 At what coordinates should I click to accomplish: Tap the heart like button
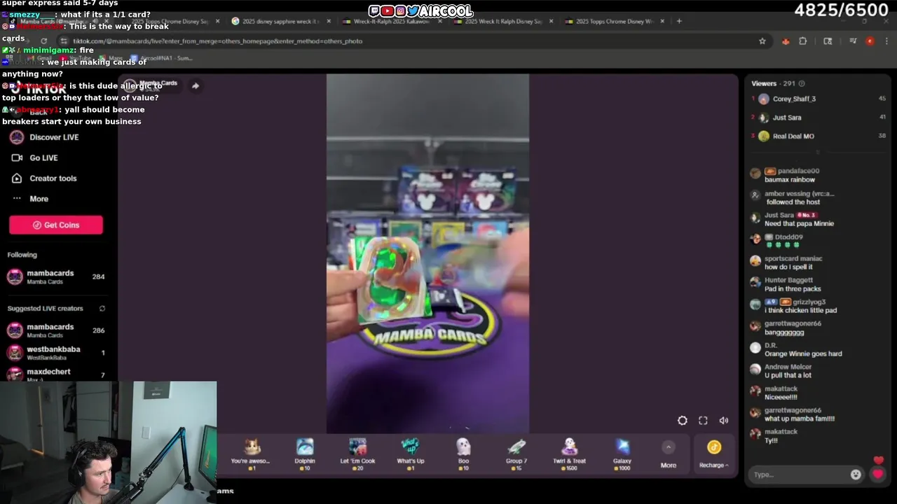(x=878, y=474)
